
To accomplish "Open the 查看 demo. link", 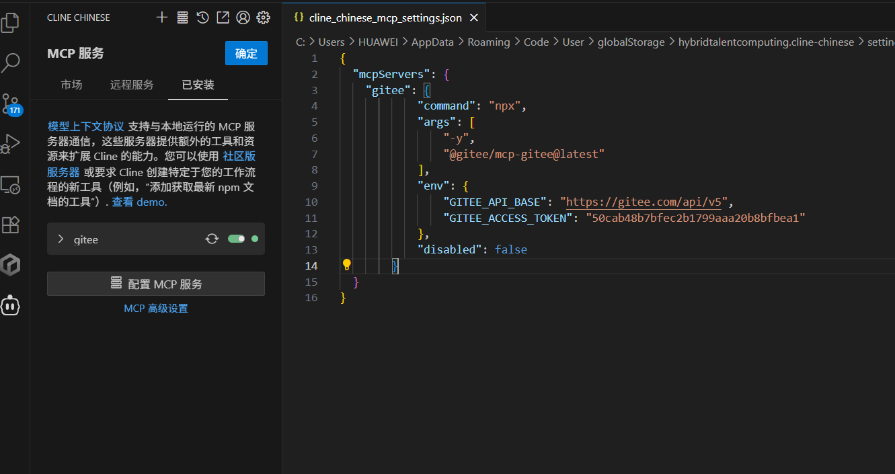I will (139, 202).
